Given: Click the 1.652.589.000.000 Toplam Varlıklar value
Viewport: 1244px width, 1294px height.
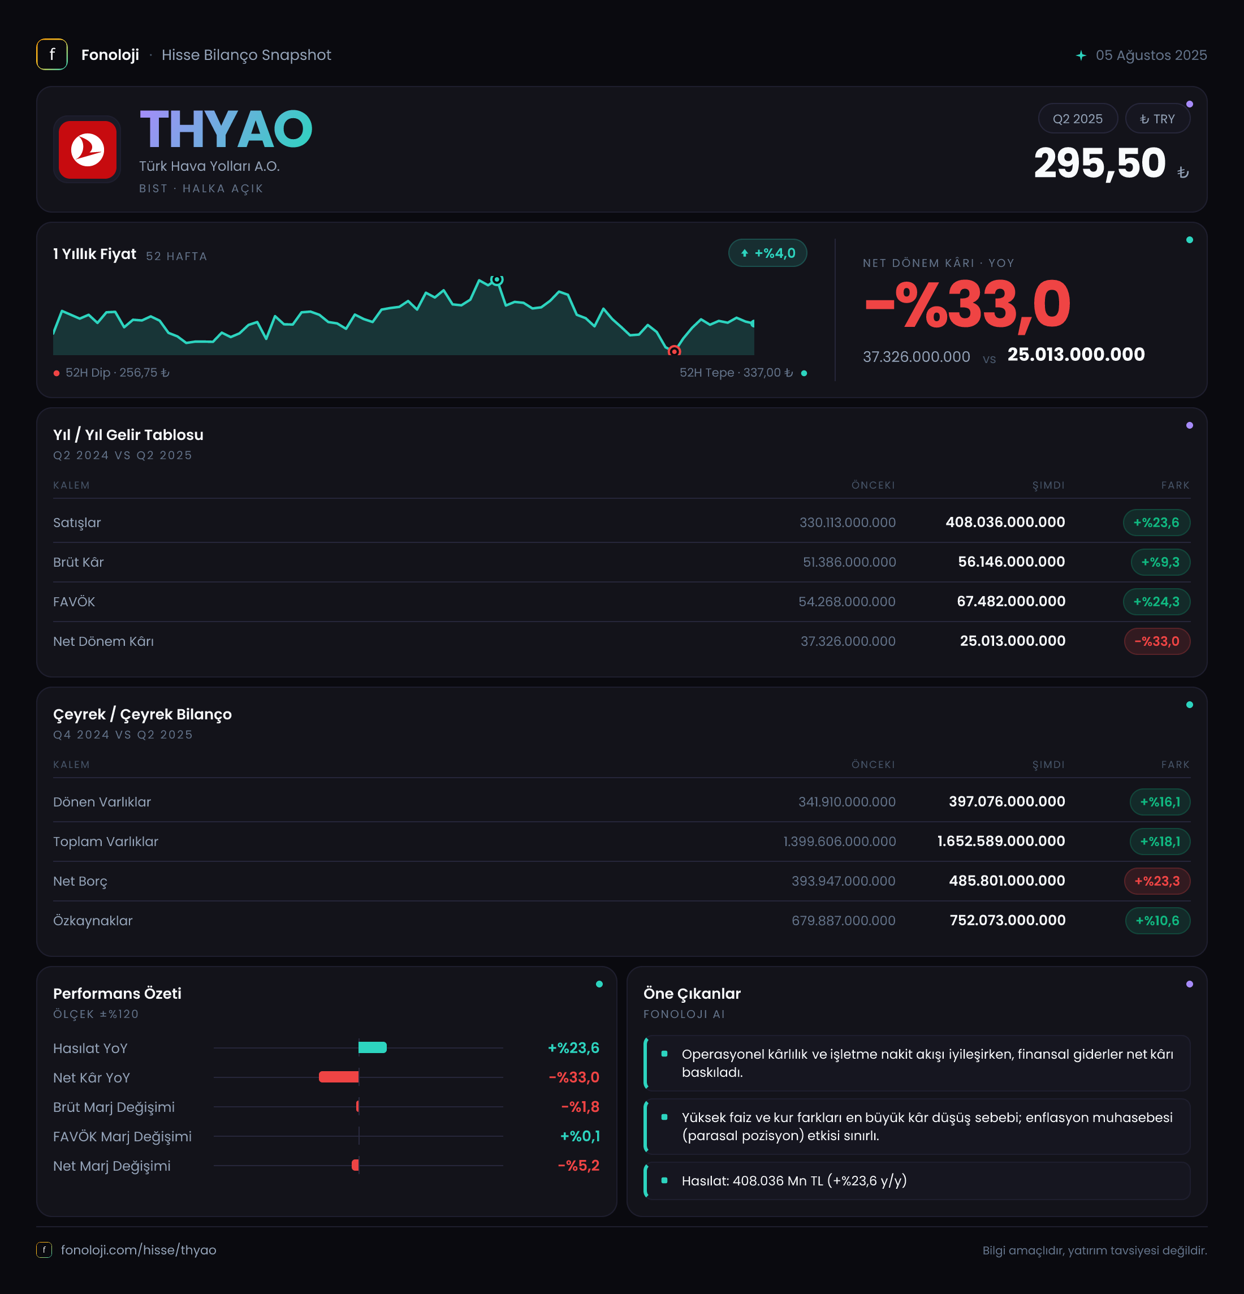Looking at the screenshot, I should click(x=1001, y=841).
